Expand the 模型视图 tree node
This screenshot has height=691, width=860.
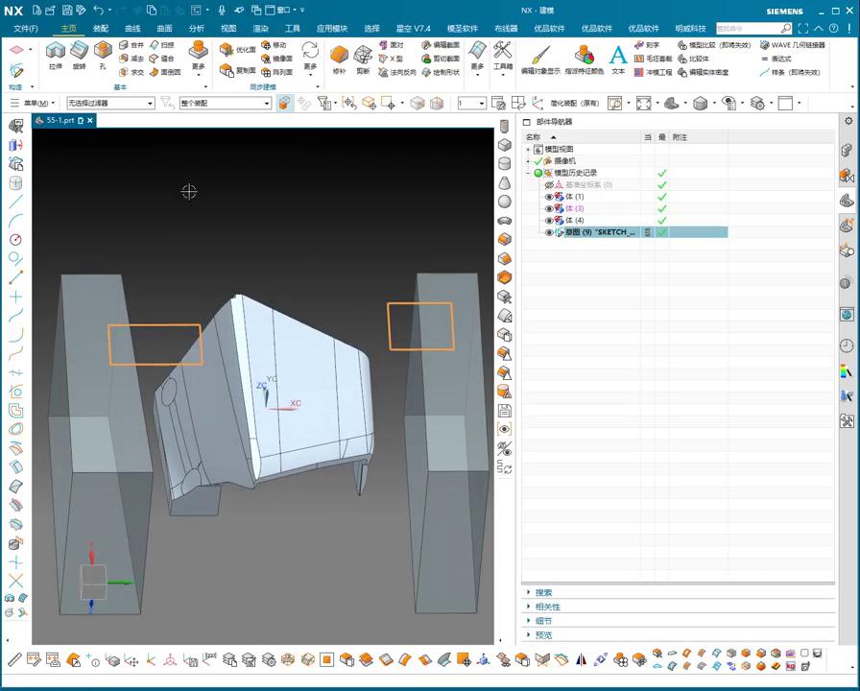click(x=528, y=150)
